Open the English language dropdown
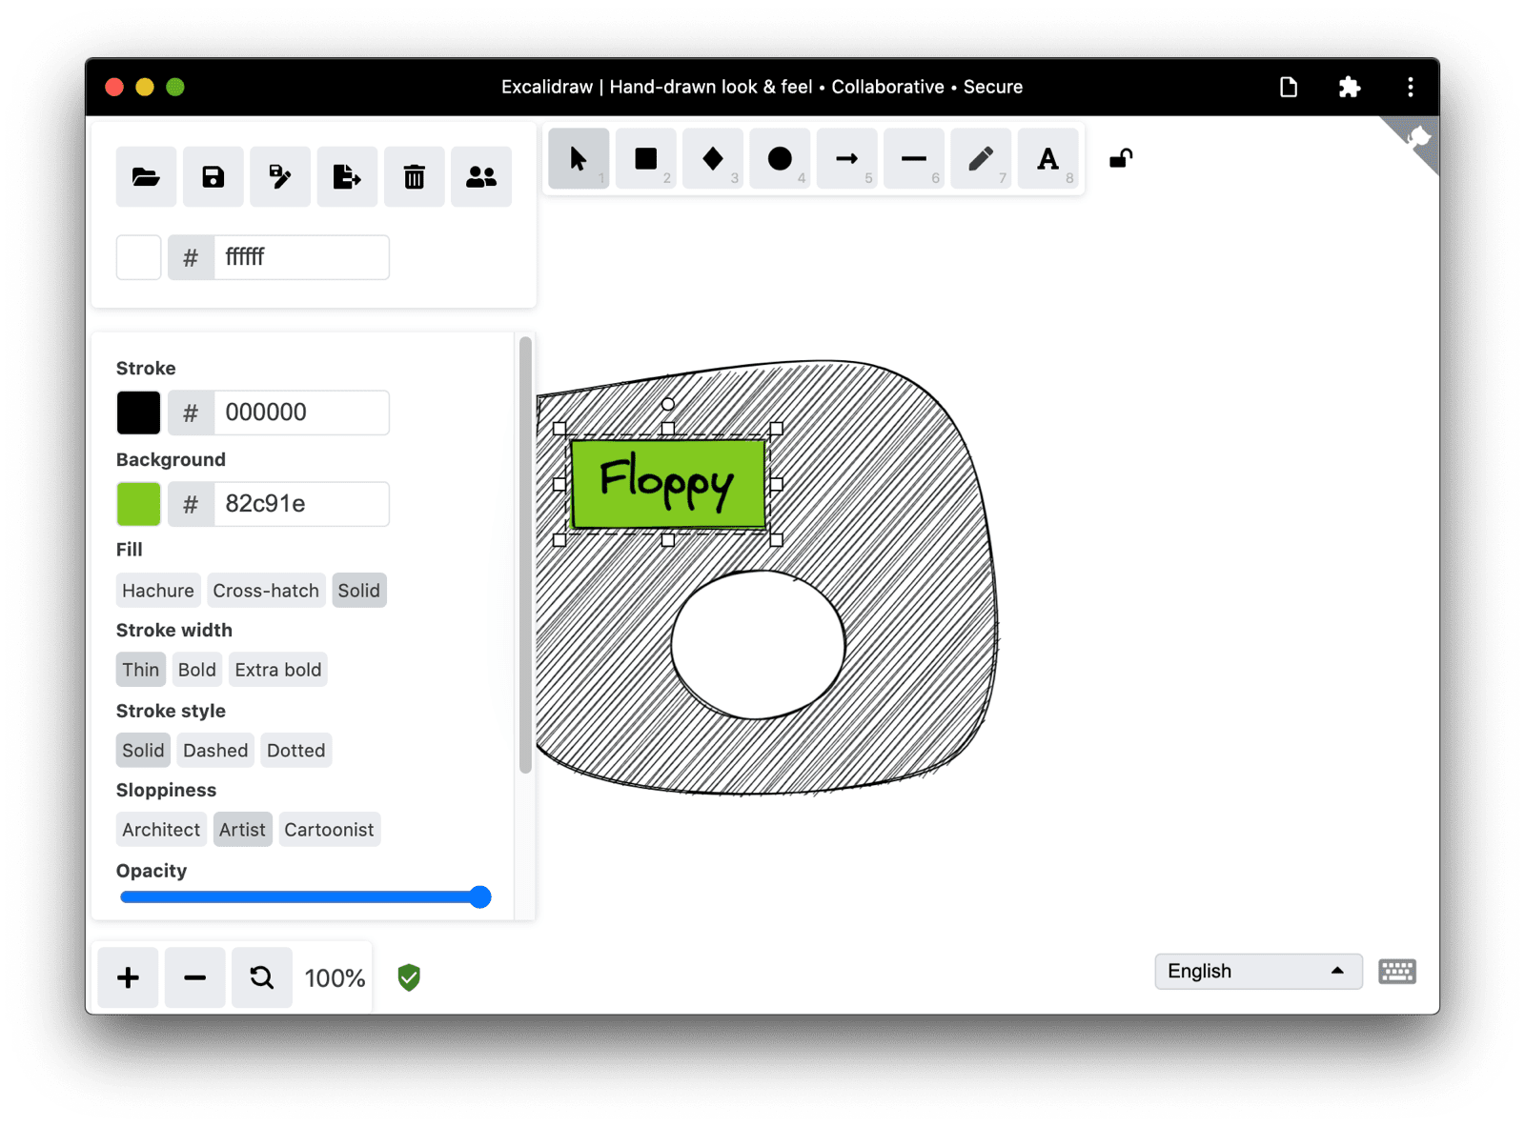The height and width of the screenshot is (1127, 1525). pos(1257,971)
